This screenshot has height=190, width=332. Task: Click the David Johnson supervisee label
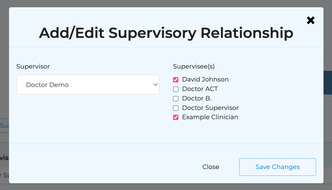(x=205, y=80)
